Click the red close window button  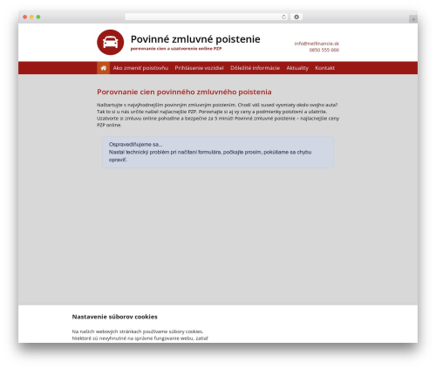pos(25,17)
